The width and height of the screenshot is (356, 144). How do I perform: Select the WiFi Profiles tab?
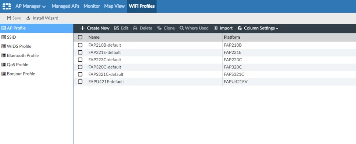click(x=142, y=6)
